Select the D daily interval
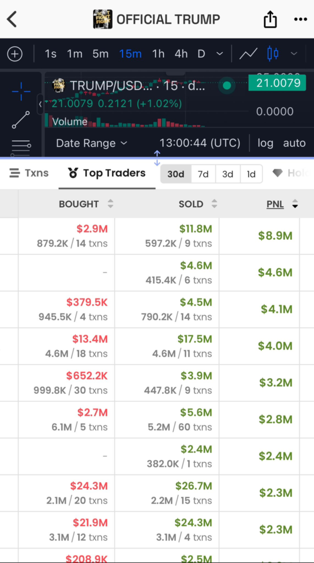314x563 pixels. click(201, 54)
